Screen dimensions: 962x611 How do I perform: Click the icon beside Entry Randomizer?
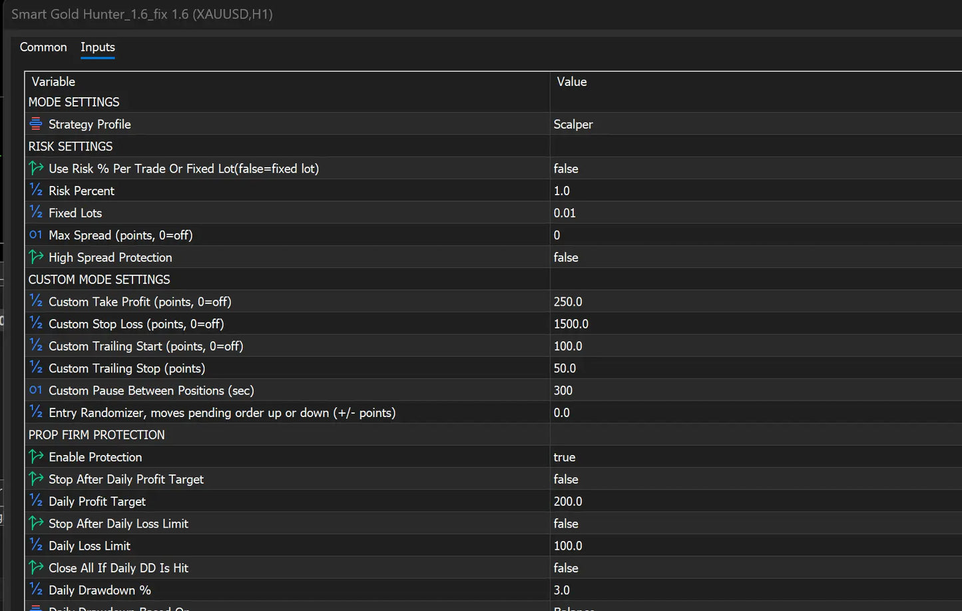[x=36, y=412]
